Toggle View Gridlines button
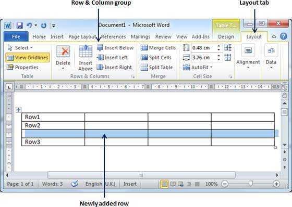This screenshot has height=207, width=292. tap(28, 58)
